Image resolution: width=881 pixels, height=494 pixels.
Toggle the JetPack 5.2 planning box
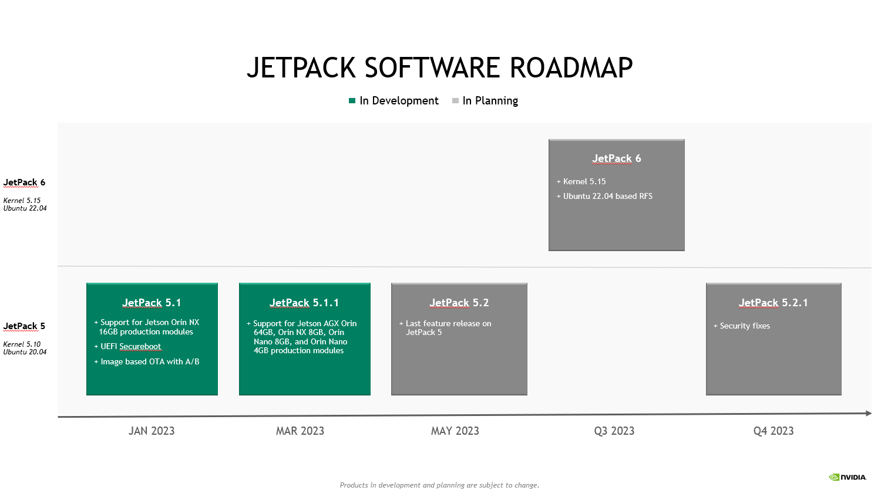[459, 339]
